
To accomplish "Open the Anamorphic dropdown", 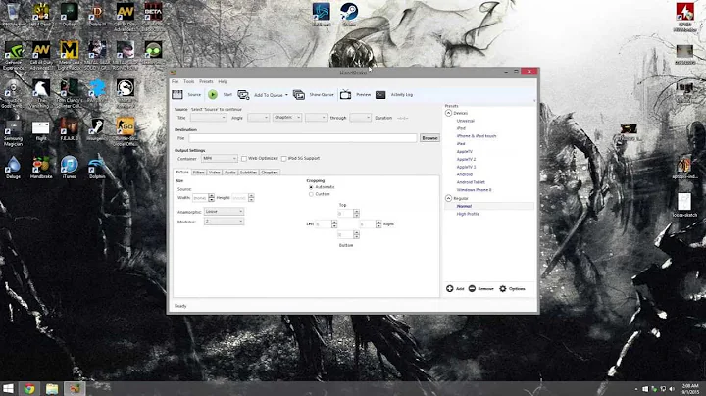I will click(224, 211).
